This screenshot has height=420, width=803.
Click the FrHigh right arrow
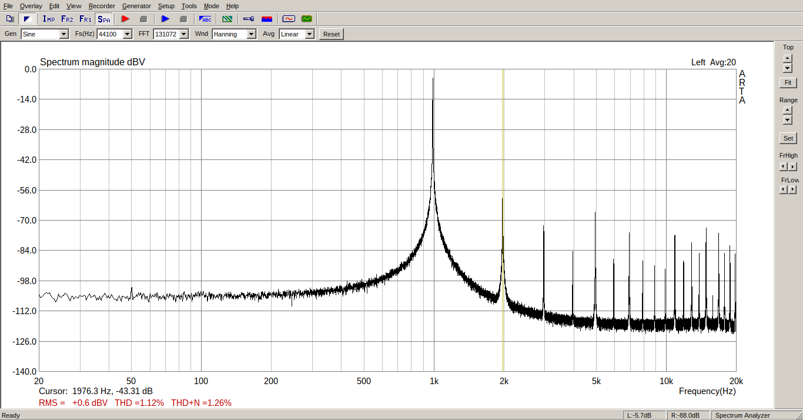792,166
